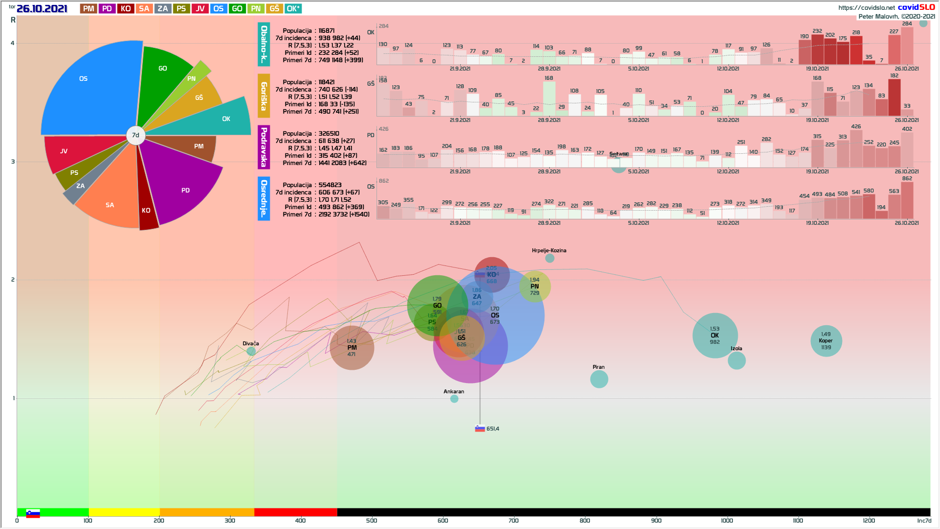Click the GŠ legend color tag

point(274,9)
